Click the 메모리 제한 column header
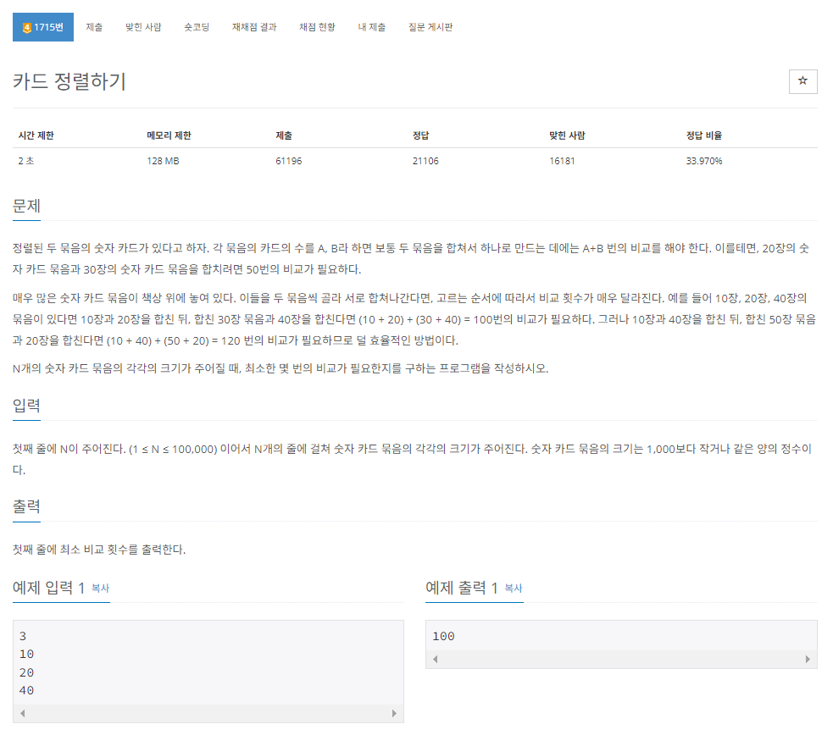The height and width of the screenshot is (735, 833). (x=169, y=135)
